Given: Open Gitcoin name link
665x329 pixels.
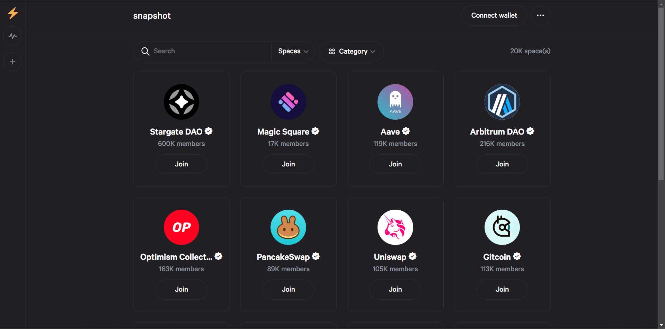Looking at the screenshot, I should coord(497,257).
